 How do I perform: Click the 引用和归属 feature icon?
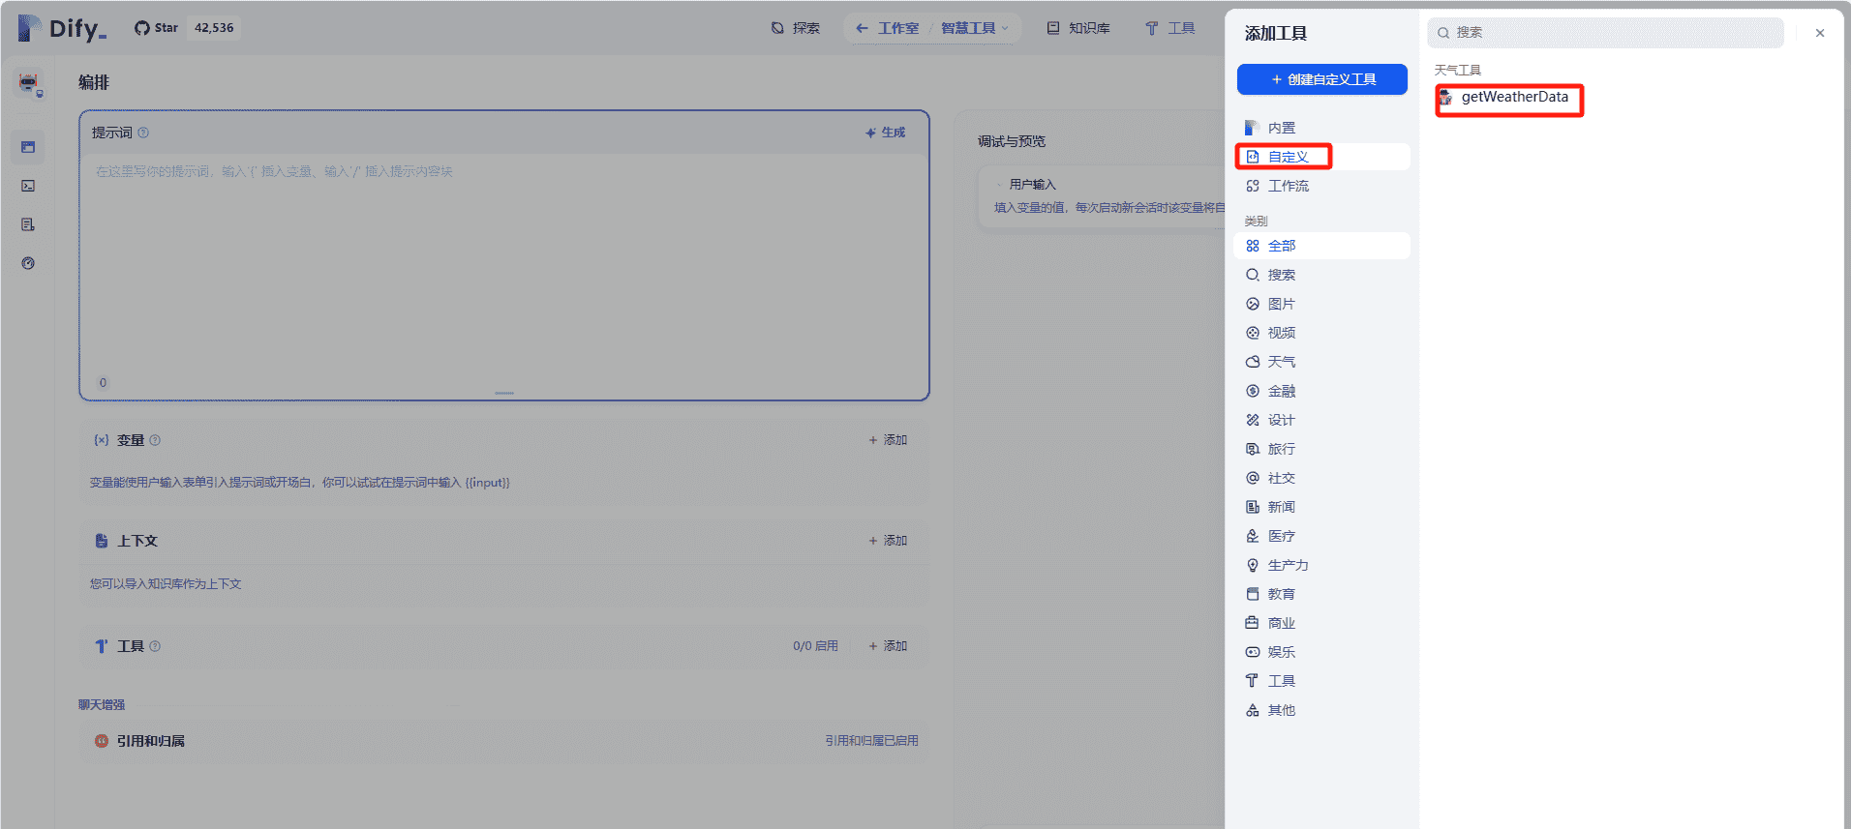tap(102, 741)
